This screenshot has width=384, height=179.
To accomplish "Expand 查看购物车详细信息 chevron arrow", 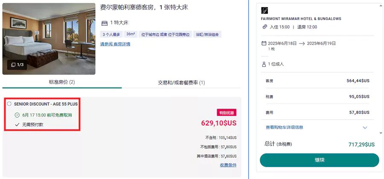I will (x=365, y=128).
